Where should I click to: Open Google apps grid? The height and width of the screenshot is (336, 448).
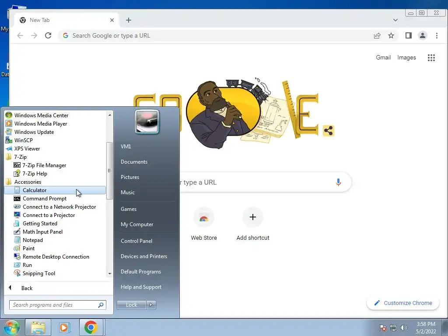[x=431, y=58]
